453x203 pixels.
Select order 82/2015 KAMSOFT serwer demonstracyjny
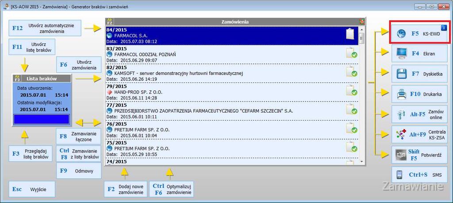click(232, 73)
